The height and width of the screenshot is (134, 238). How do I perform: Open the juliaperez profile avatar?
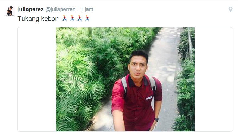tap(10, 11)
